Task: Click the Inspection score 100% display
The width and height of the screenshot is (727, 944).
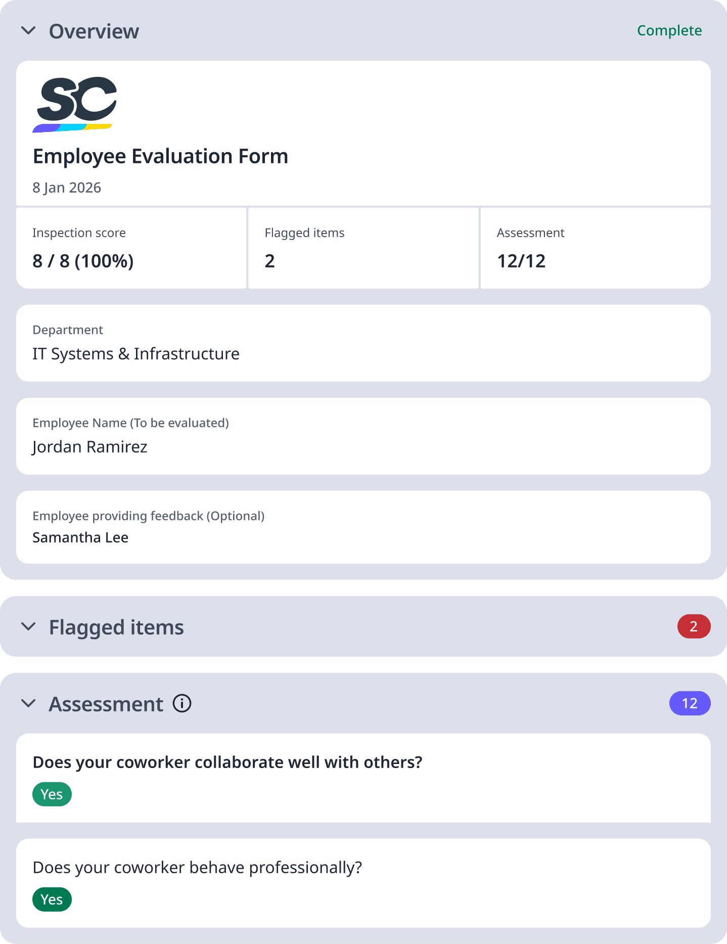Action: 82,261
